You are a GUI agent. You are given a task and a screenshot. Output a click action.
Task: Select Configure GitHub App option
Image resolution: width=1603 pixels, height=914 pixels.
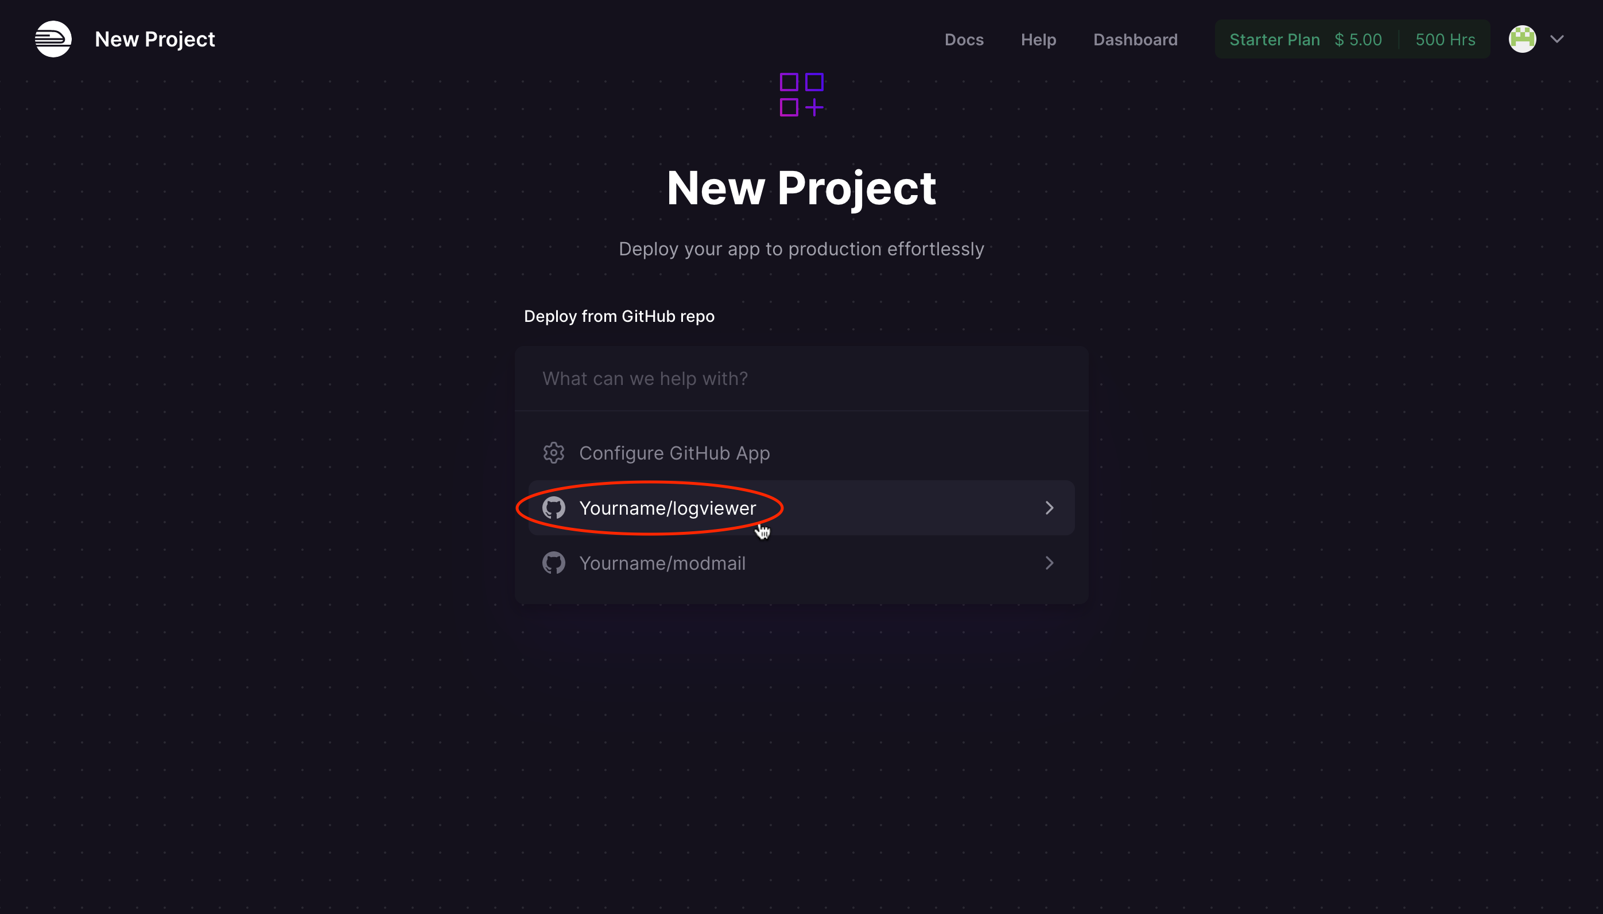click(674, 453)
